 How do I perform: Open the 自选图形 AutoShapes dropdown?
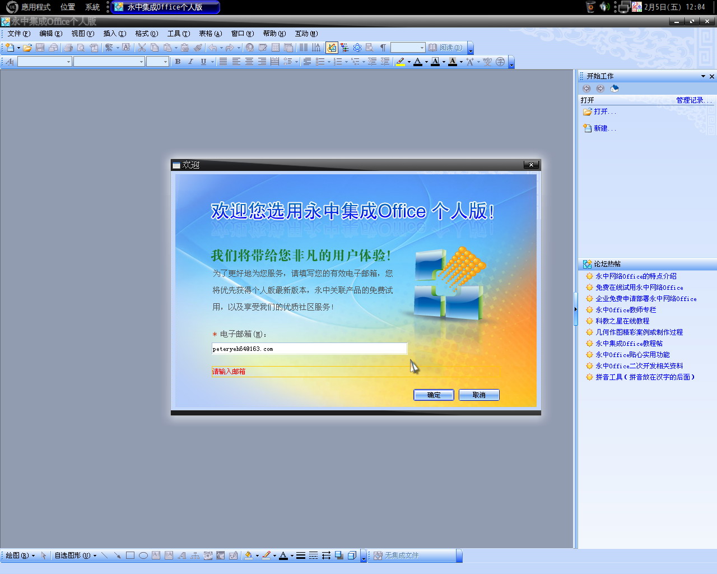pyautogui.click(x=75, y=556)
